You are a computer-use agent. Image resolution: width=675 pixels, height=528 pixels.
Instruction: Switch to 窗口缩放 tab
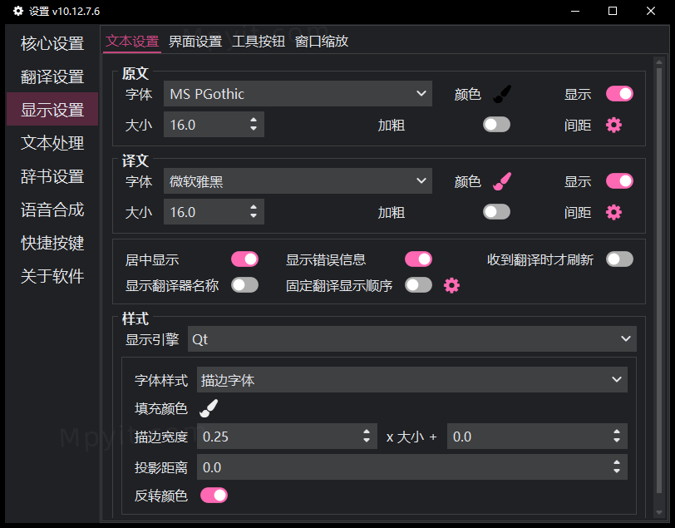point(322,42)
